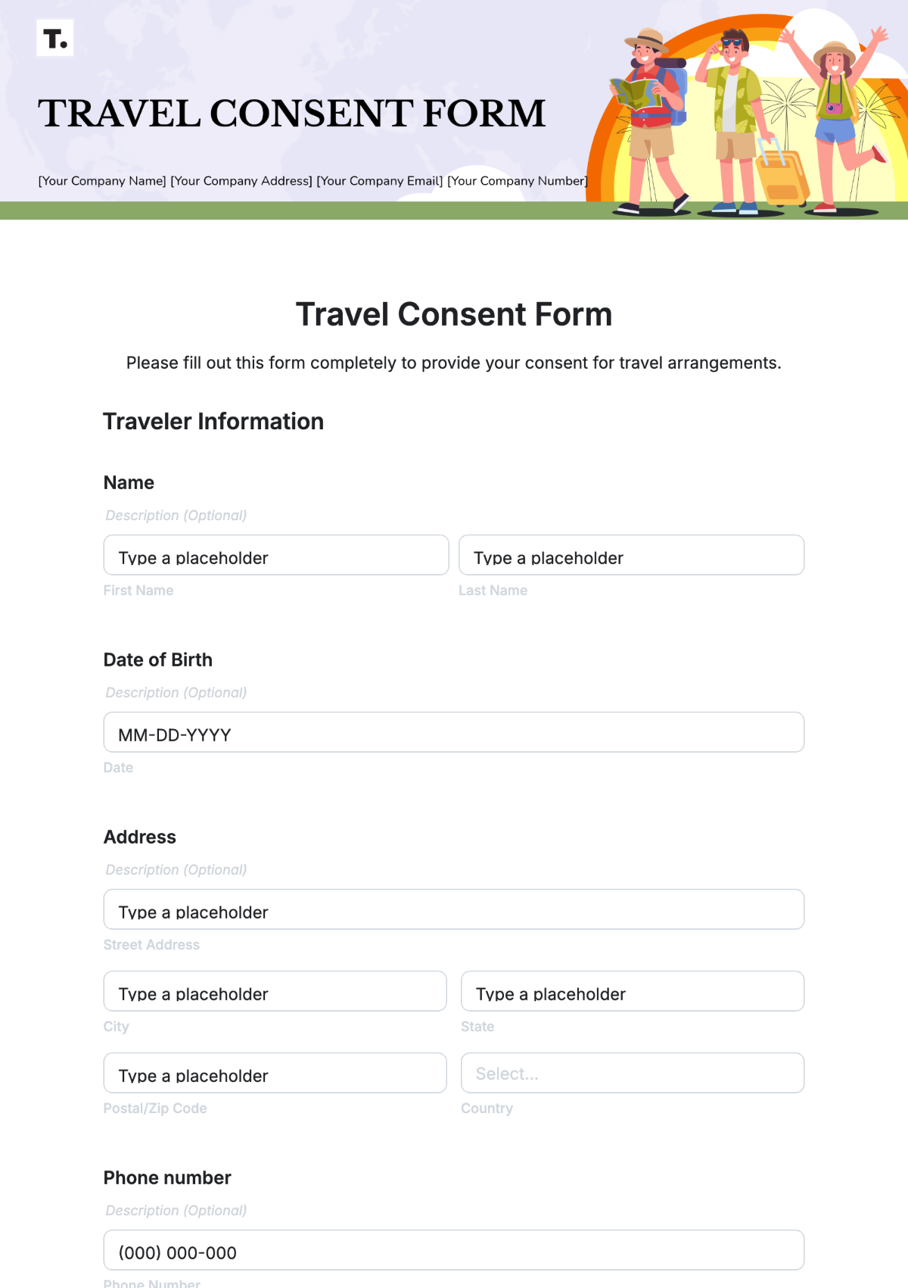Screen dimensions: 908x1288
Task: Click the City input field
Action: tap(275, 993)
